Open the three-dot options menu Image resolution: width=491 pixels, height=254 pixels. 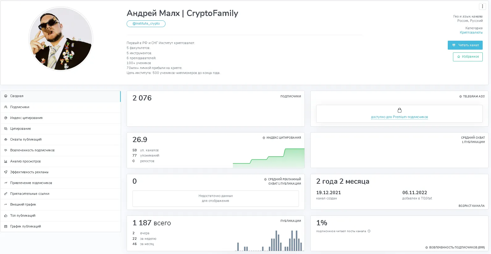pyautogui.click(x=482, y=6)
